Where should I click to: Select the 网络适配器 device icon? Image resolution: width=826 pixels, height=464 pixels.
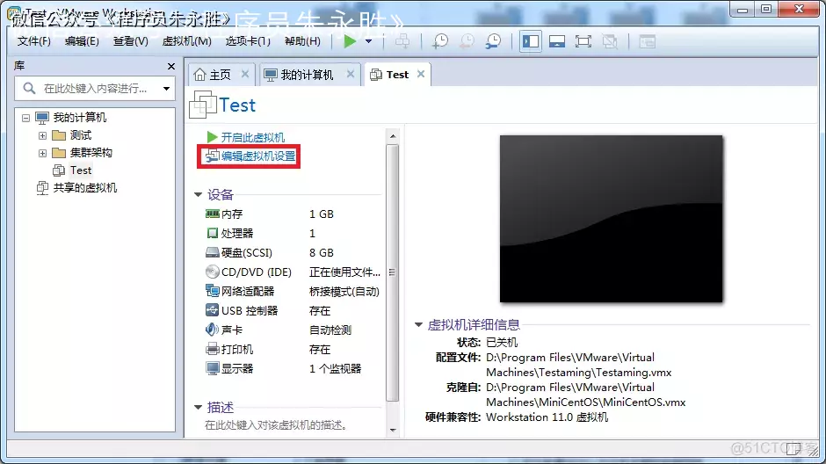[x=212, y=291]
